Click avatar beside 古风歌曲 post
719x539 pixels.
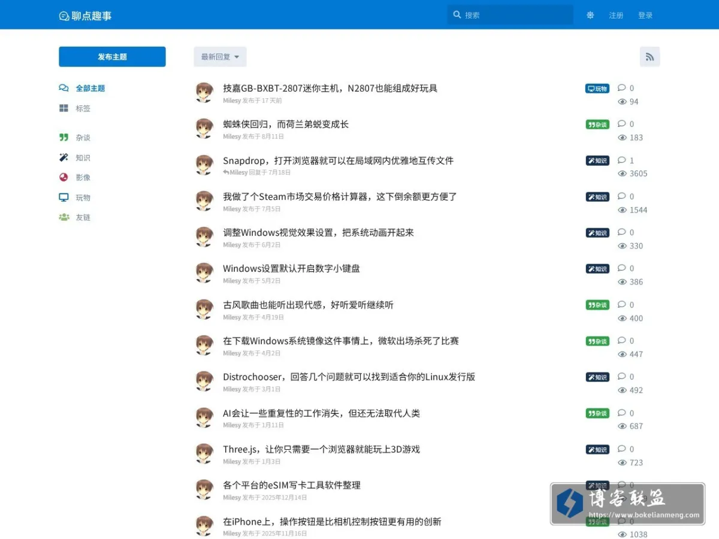tap(204, 309)
